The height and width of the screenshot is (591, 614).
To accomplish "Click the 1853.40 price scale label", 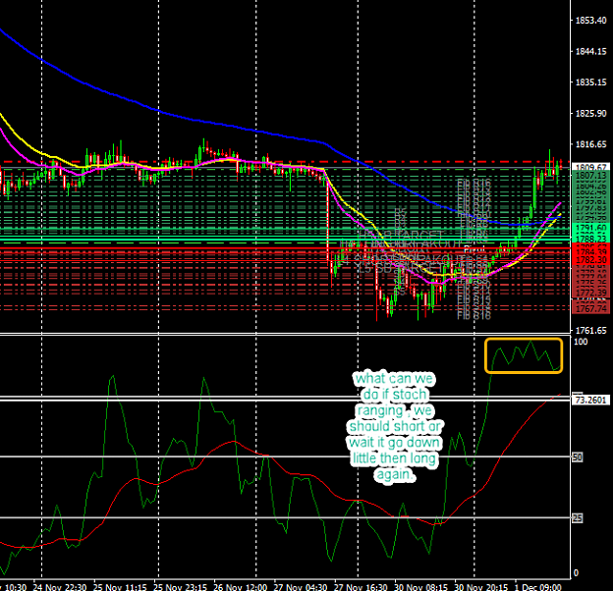I will [x=590, y=21].
